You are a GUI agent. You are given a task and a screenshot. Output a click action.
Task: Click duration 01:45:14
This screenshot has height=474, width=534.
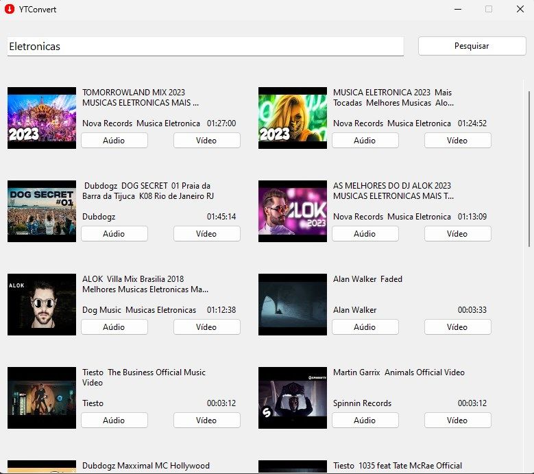pos(221,217)
